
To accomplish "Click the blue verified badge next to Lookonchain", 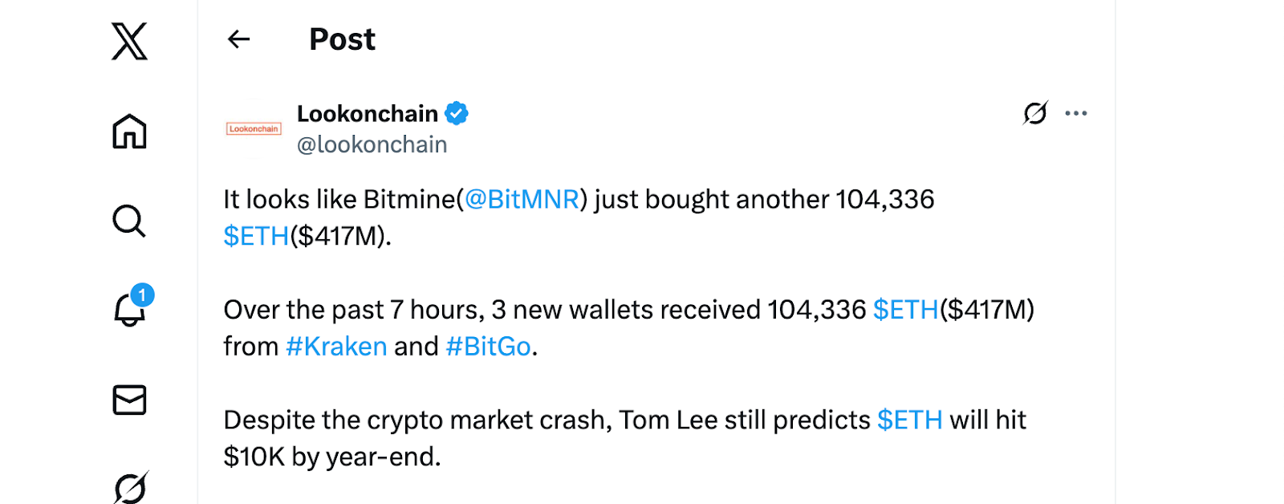I will (x=457, y=114).
